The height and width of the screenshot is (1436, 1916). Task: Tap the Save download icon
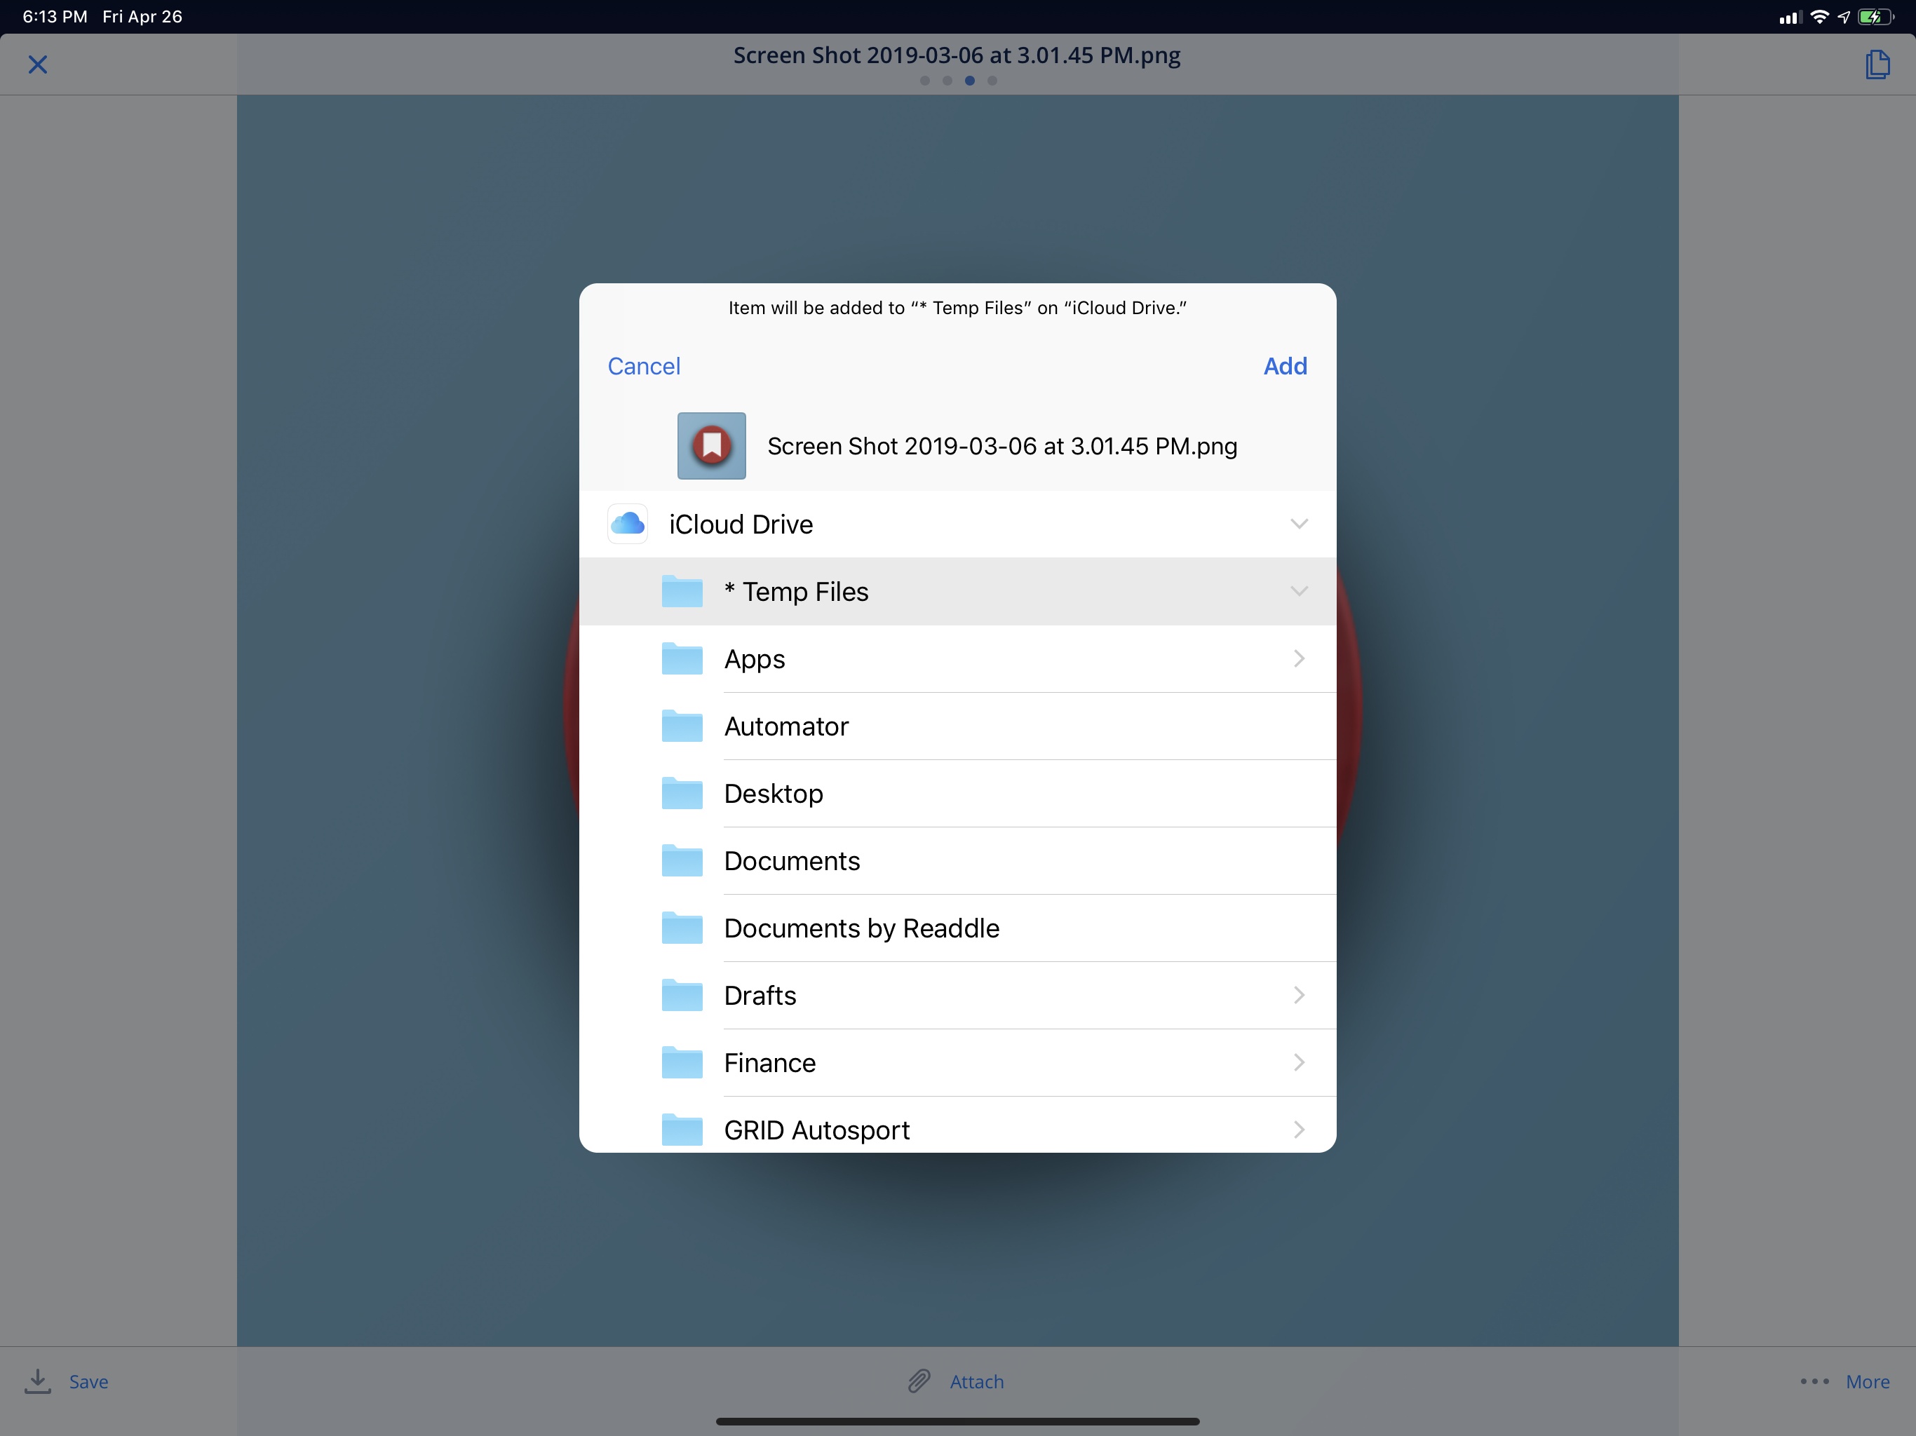tap(37, 1381)
